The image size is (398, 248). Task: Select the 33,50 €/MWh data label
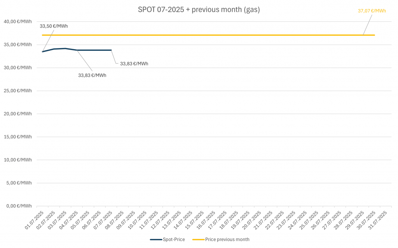(54, 26)
